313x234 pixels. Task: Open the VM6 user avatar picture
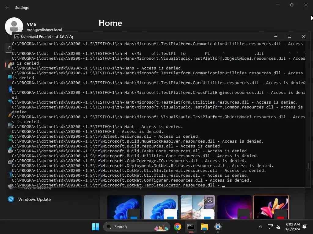[x=14, y=26]
